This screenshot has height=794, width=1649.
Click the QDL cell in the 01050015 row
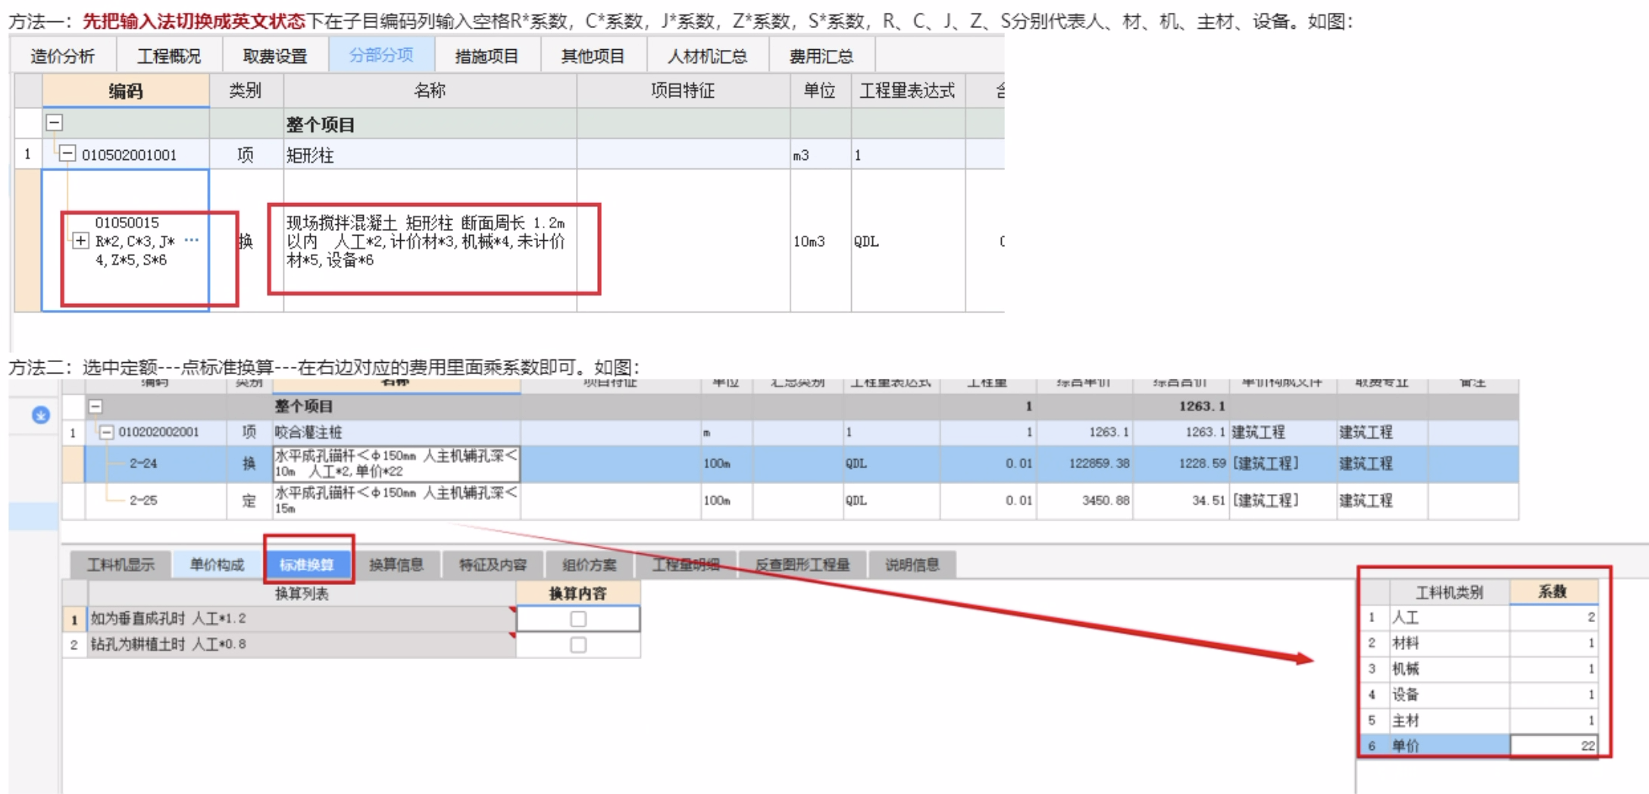(908, 241)
